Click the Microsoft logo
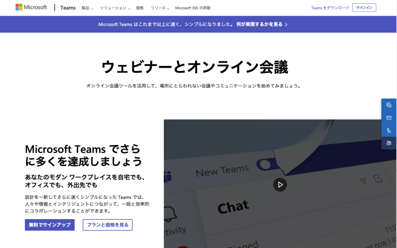397x248 pixels. pyautogui.click(x=31, y=7)
